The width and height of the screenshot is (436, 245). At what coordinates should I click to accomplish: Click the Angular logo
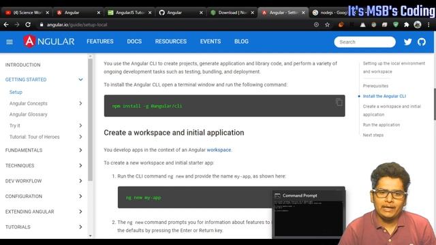tap(49, 42)
